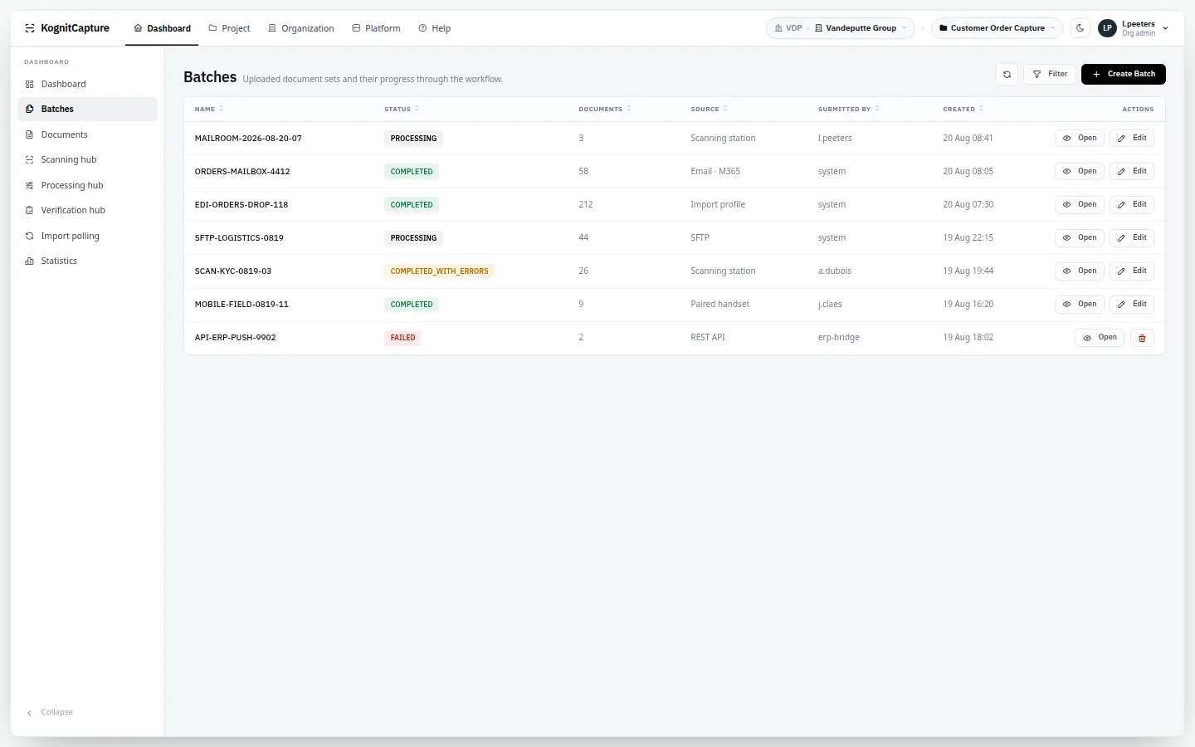Sort by Submitted By column

coord(848,109)
